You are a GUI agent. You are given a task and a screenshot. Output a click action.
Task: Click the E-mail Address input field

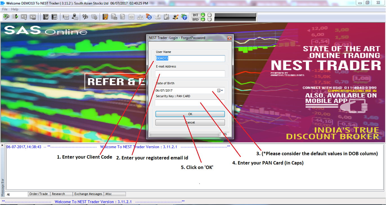click(x=190, y=74)
